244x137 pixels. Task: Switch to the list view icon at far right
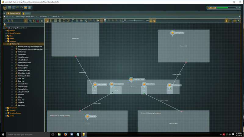click(x=231, y=21)
